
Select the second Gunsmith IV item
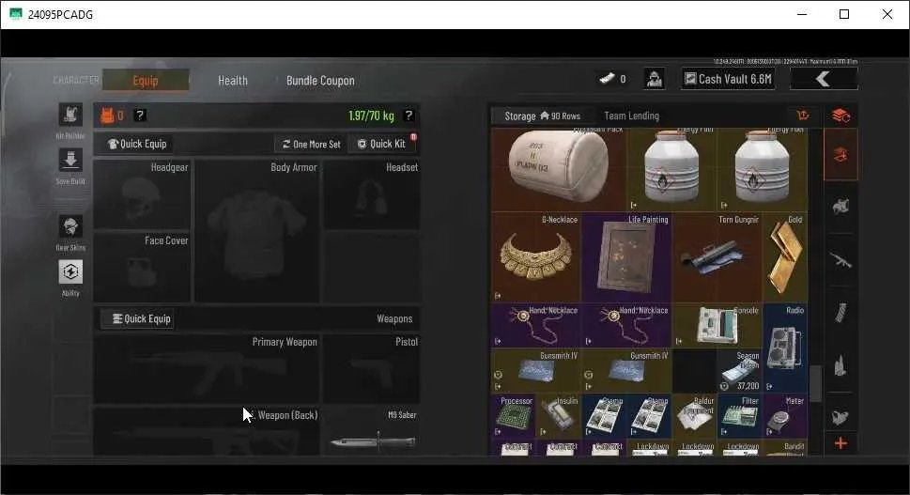click(626, 371)
